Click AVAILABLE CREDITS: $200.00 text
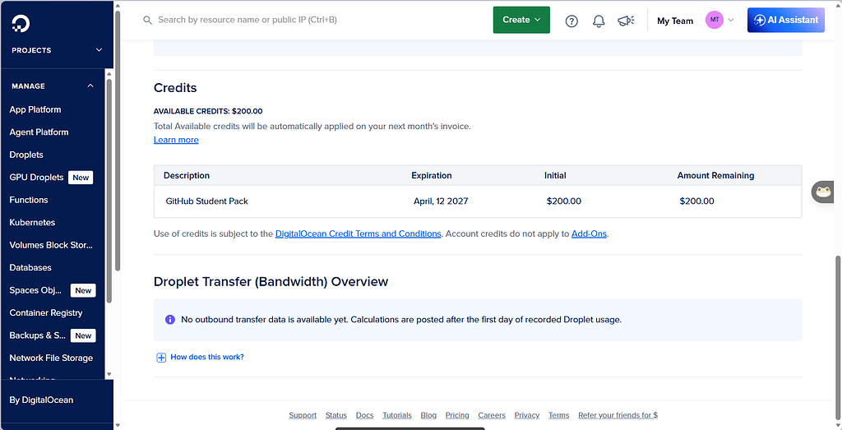The width and height of the screenshot is (842, 430). click(x=208, y=112)
